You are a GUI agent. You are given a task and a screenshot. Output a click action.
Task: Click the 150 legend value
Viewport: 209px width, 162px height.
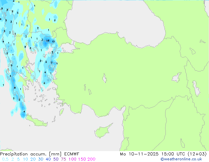click(x=82, y=159)
